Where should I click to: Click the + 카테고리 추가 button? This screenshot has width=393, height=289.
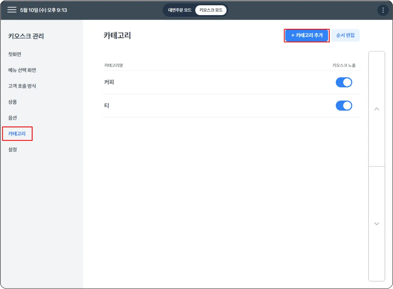[x=307, y=35]
